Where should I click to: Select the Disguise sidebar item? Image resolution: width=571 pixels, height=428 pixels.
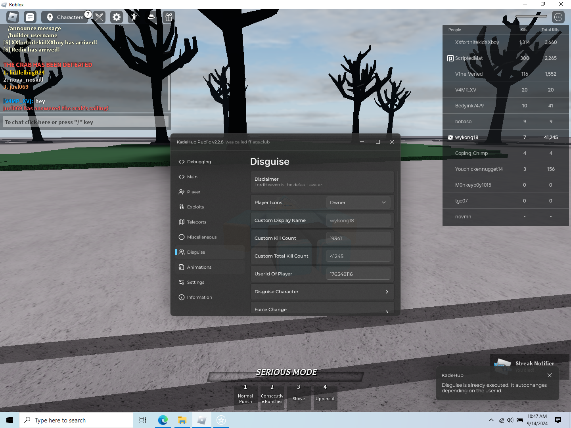[210, 252]
